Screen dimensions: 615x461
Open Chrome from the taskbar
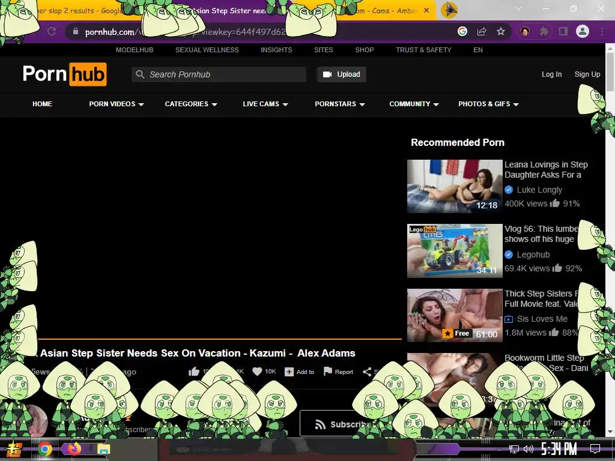coord(44,449)
